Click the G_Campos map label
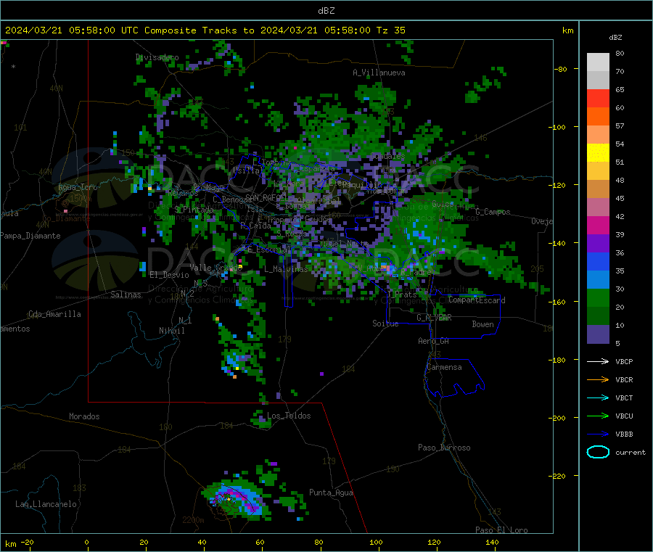Screen dimensions: 653x552 (x=493, y=212)
